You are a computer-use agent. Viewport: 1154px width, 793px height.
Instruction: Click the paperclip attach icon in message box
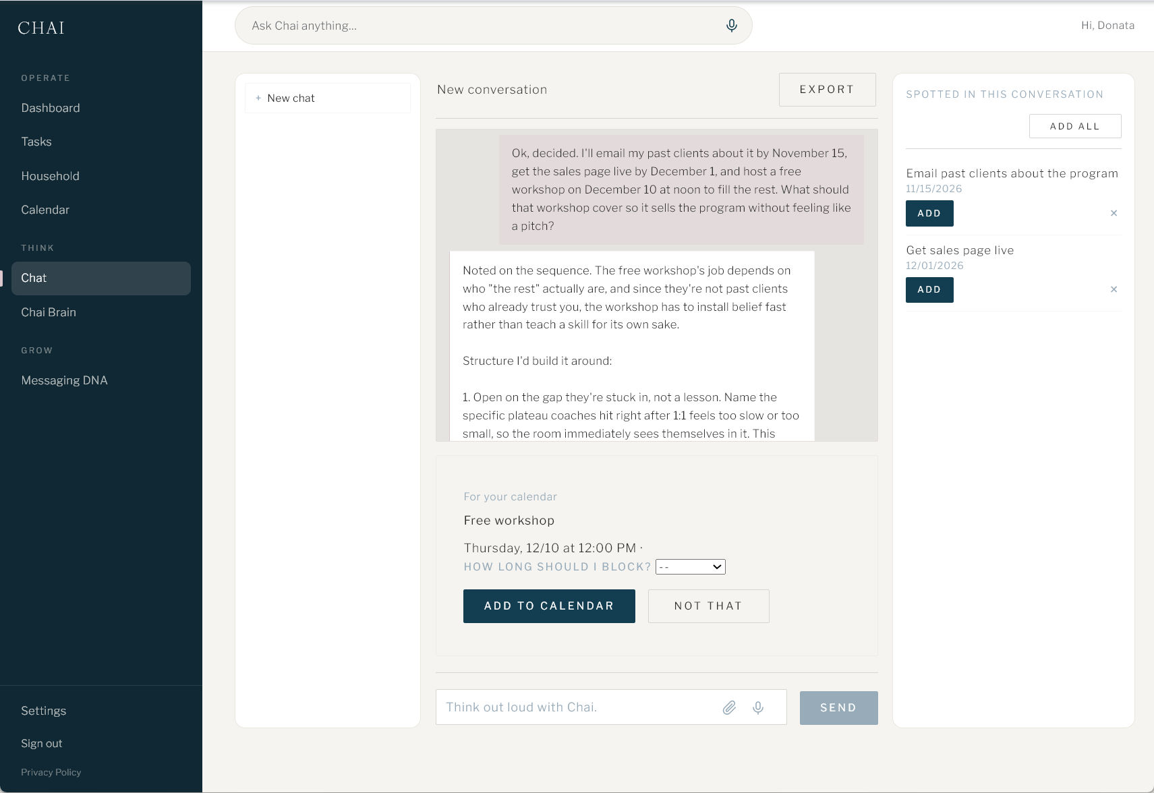click(x=729, y=707)
